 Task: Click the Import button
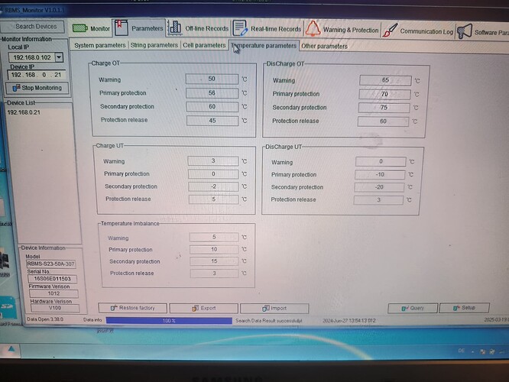(x=274, y=308)
